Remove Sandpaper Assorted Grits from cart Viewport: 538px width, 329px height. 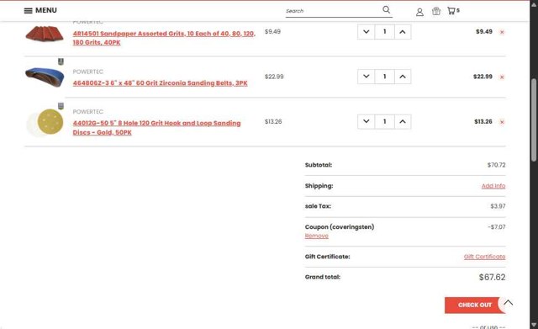tap(502, 32)
